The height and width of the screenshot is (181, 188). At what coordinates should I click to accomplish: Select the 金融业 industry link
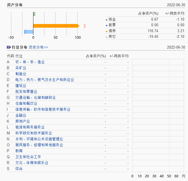(x=21, y=115)
